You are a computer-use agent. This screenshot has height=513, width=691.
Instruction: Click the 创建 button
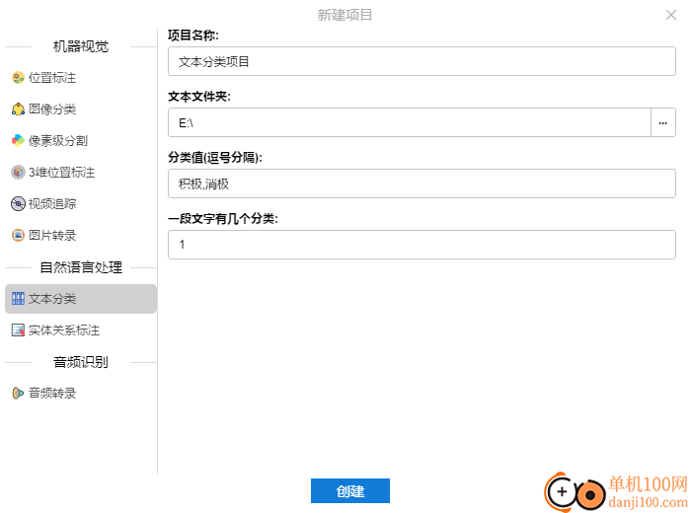[350, 491]
